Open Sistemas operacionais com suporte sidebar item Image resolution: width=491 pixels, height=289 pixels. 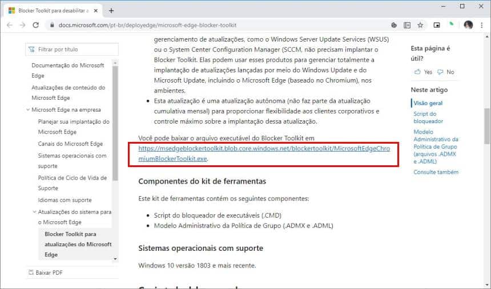[x=72, y=161]
